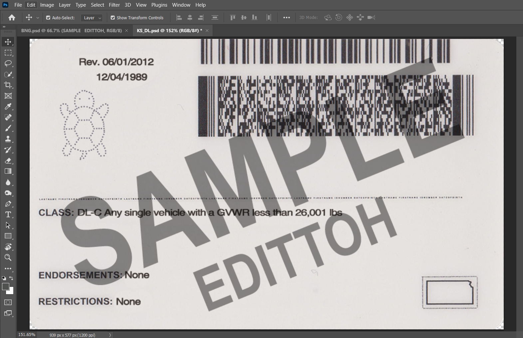Select the Spot Healing Brush tool

(x=8, y=118)
